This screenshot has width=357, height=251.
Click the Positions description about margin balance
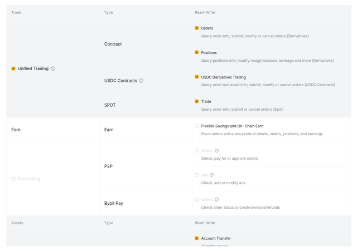(x=268, y=61)
